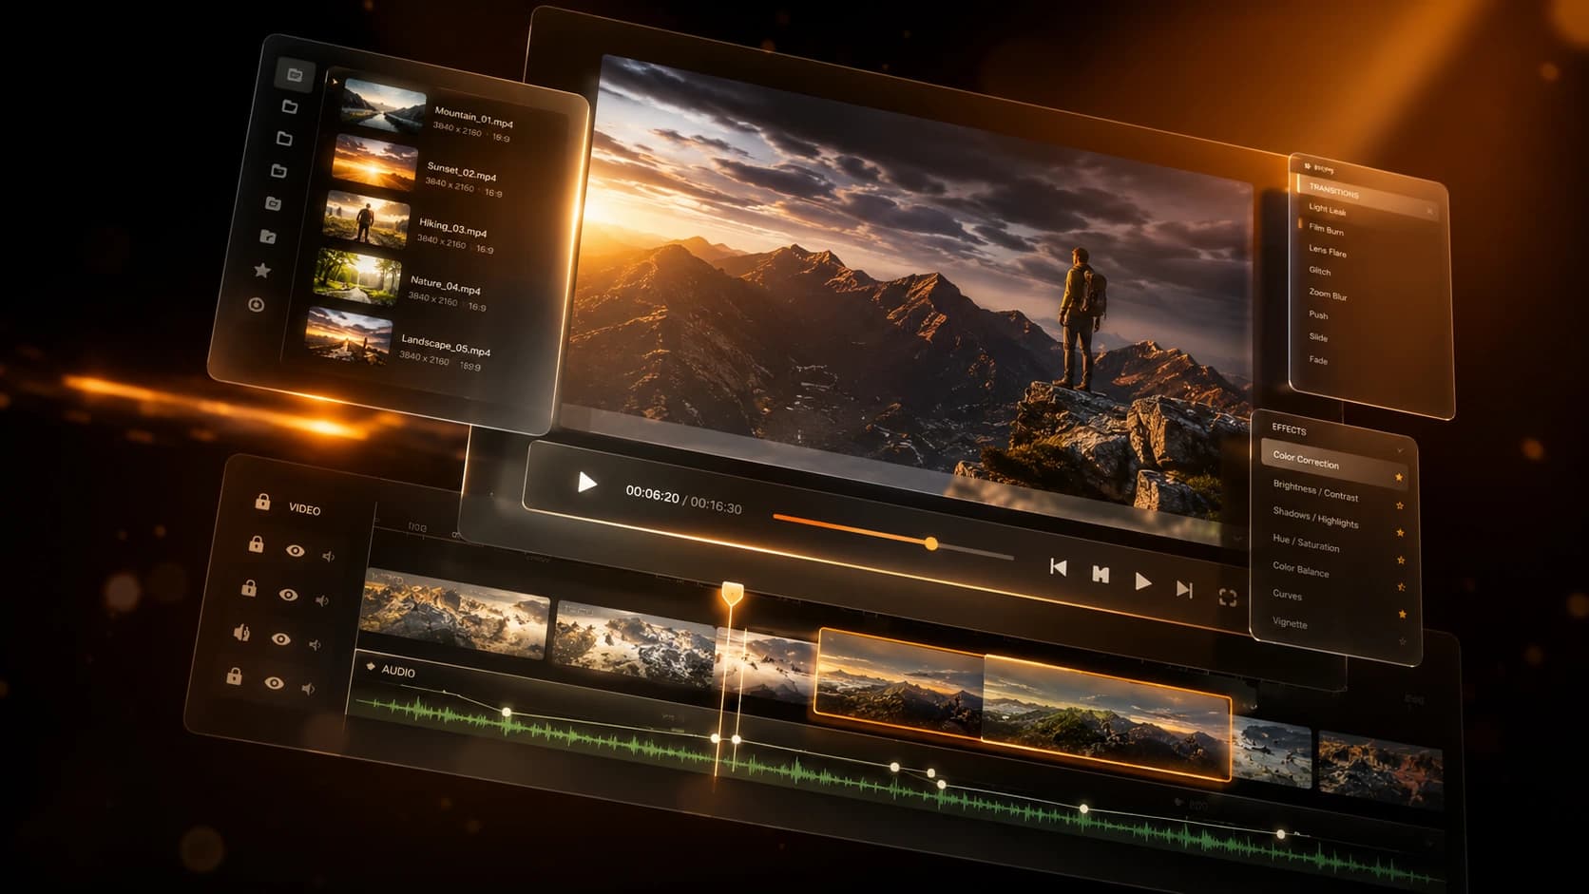This screenshot has width=1589, height=894.
Task: Choose the Push transition
Action: click(1318, 314)
